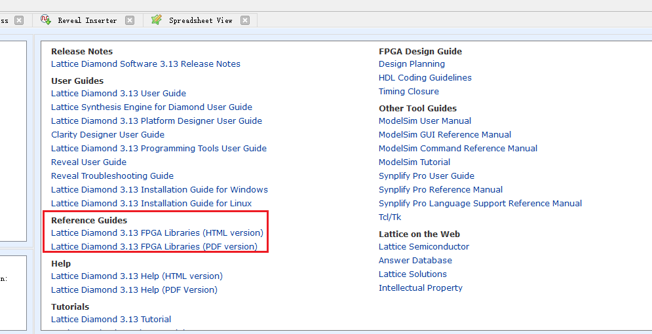The image size is (652, 334).
Task: Open the Platform Designer User Guide
Action: (157, 121)
